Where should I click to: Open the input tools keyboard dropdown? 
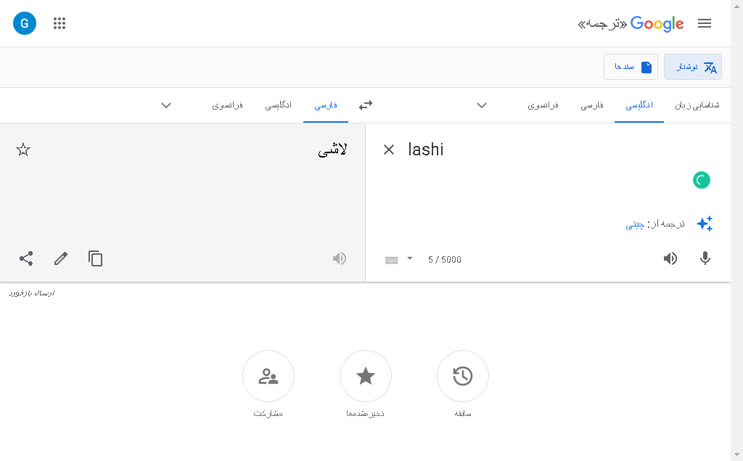click(x=410, y=258)
